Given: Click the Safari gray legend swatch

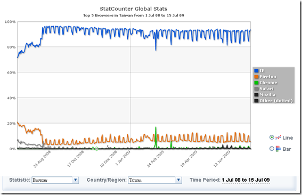Looking at the screenshot, I should (256, 88).
